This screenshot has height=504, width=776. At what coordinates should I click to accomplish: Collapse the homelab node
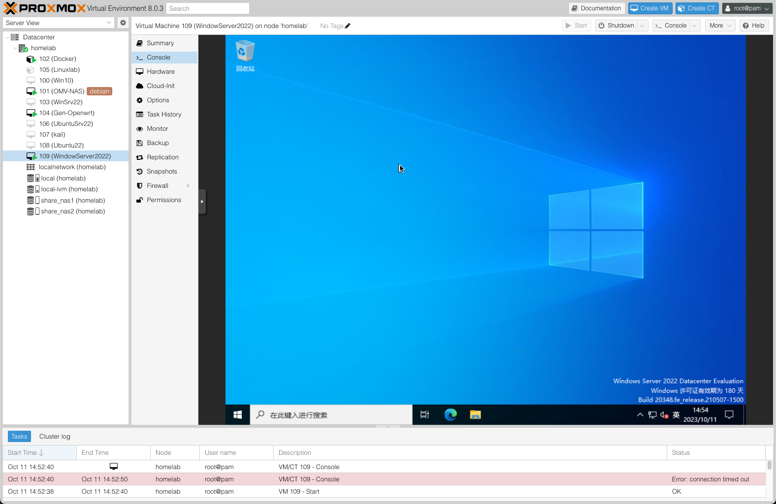[x=15, y=48]
